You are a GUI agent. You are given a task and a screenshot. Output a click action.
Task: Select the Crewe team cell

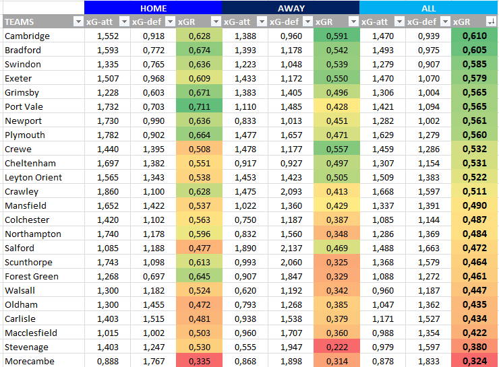click(x=43, y=149)
